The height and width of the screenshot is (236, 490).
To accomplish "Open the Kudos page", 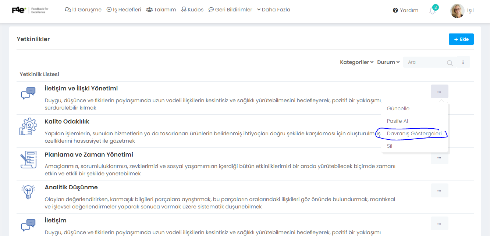I will point(192,10).
